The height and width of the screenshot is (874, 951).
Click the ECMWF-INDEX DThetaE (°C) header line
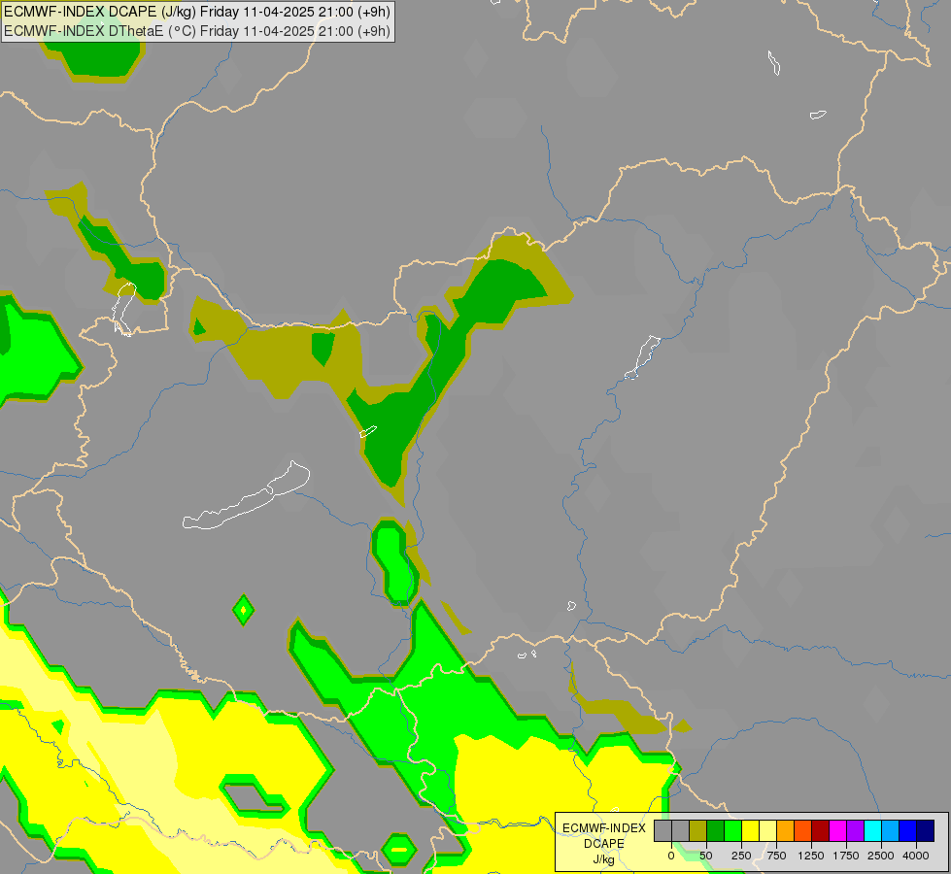click(197, 31)
